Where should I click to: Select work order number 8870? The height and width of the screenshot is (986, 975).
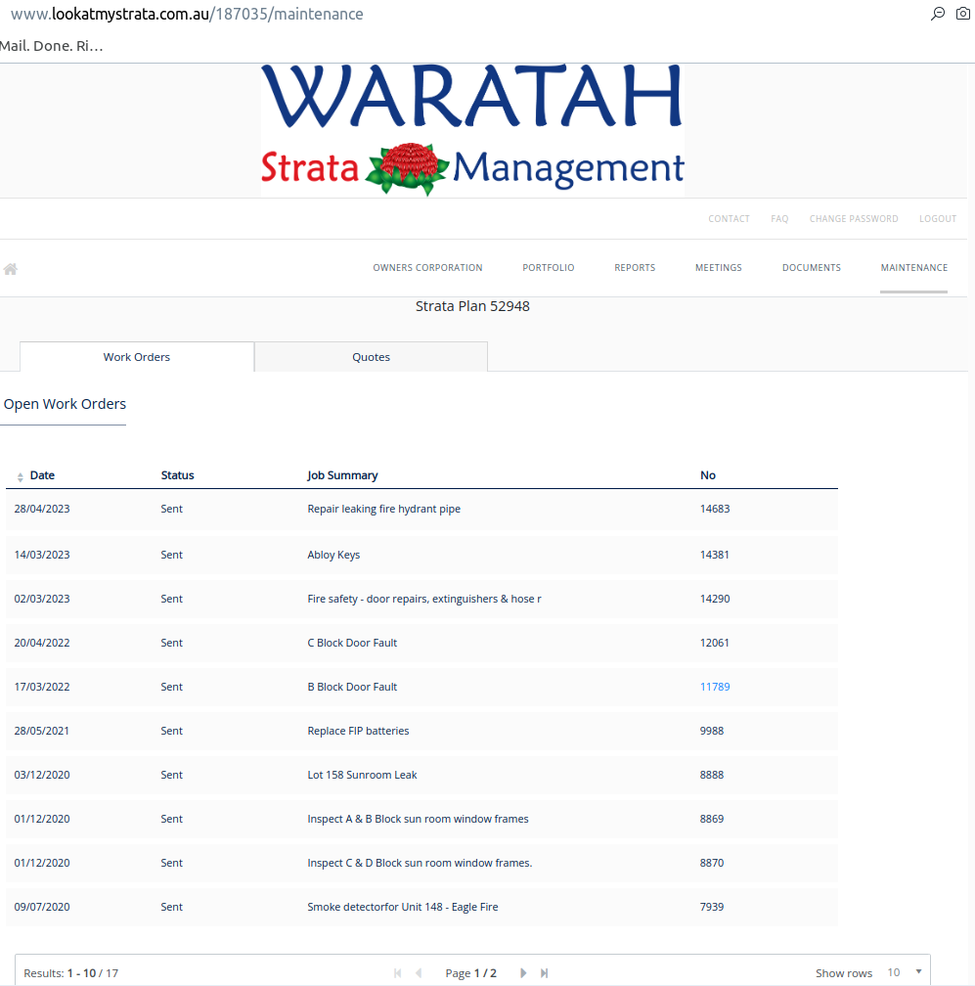(712, 863)
